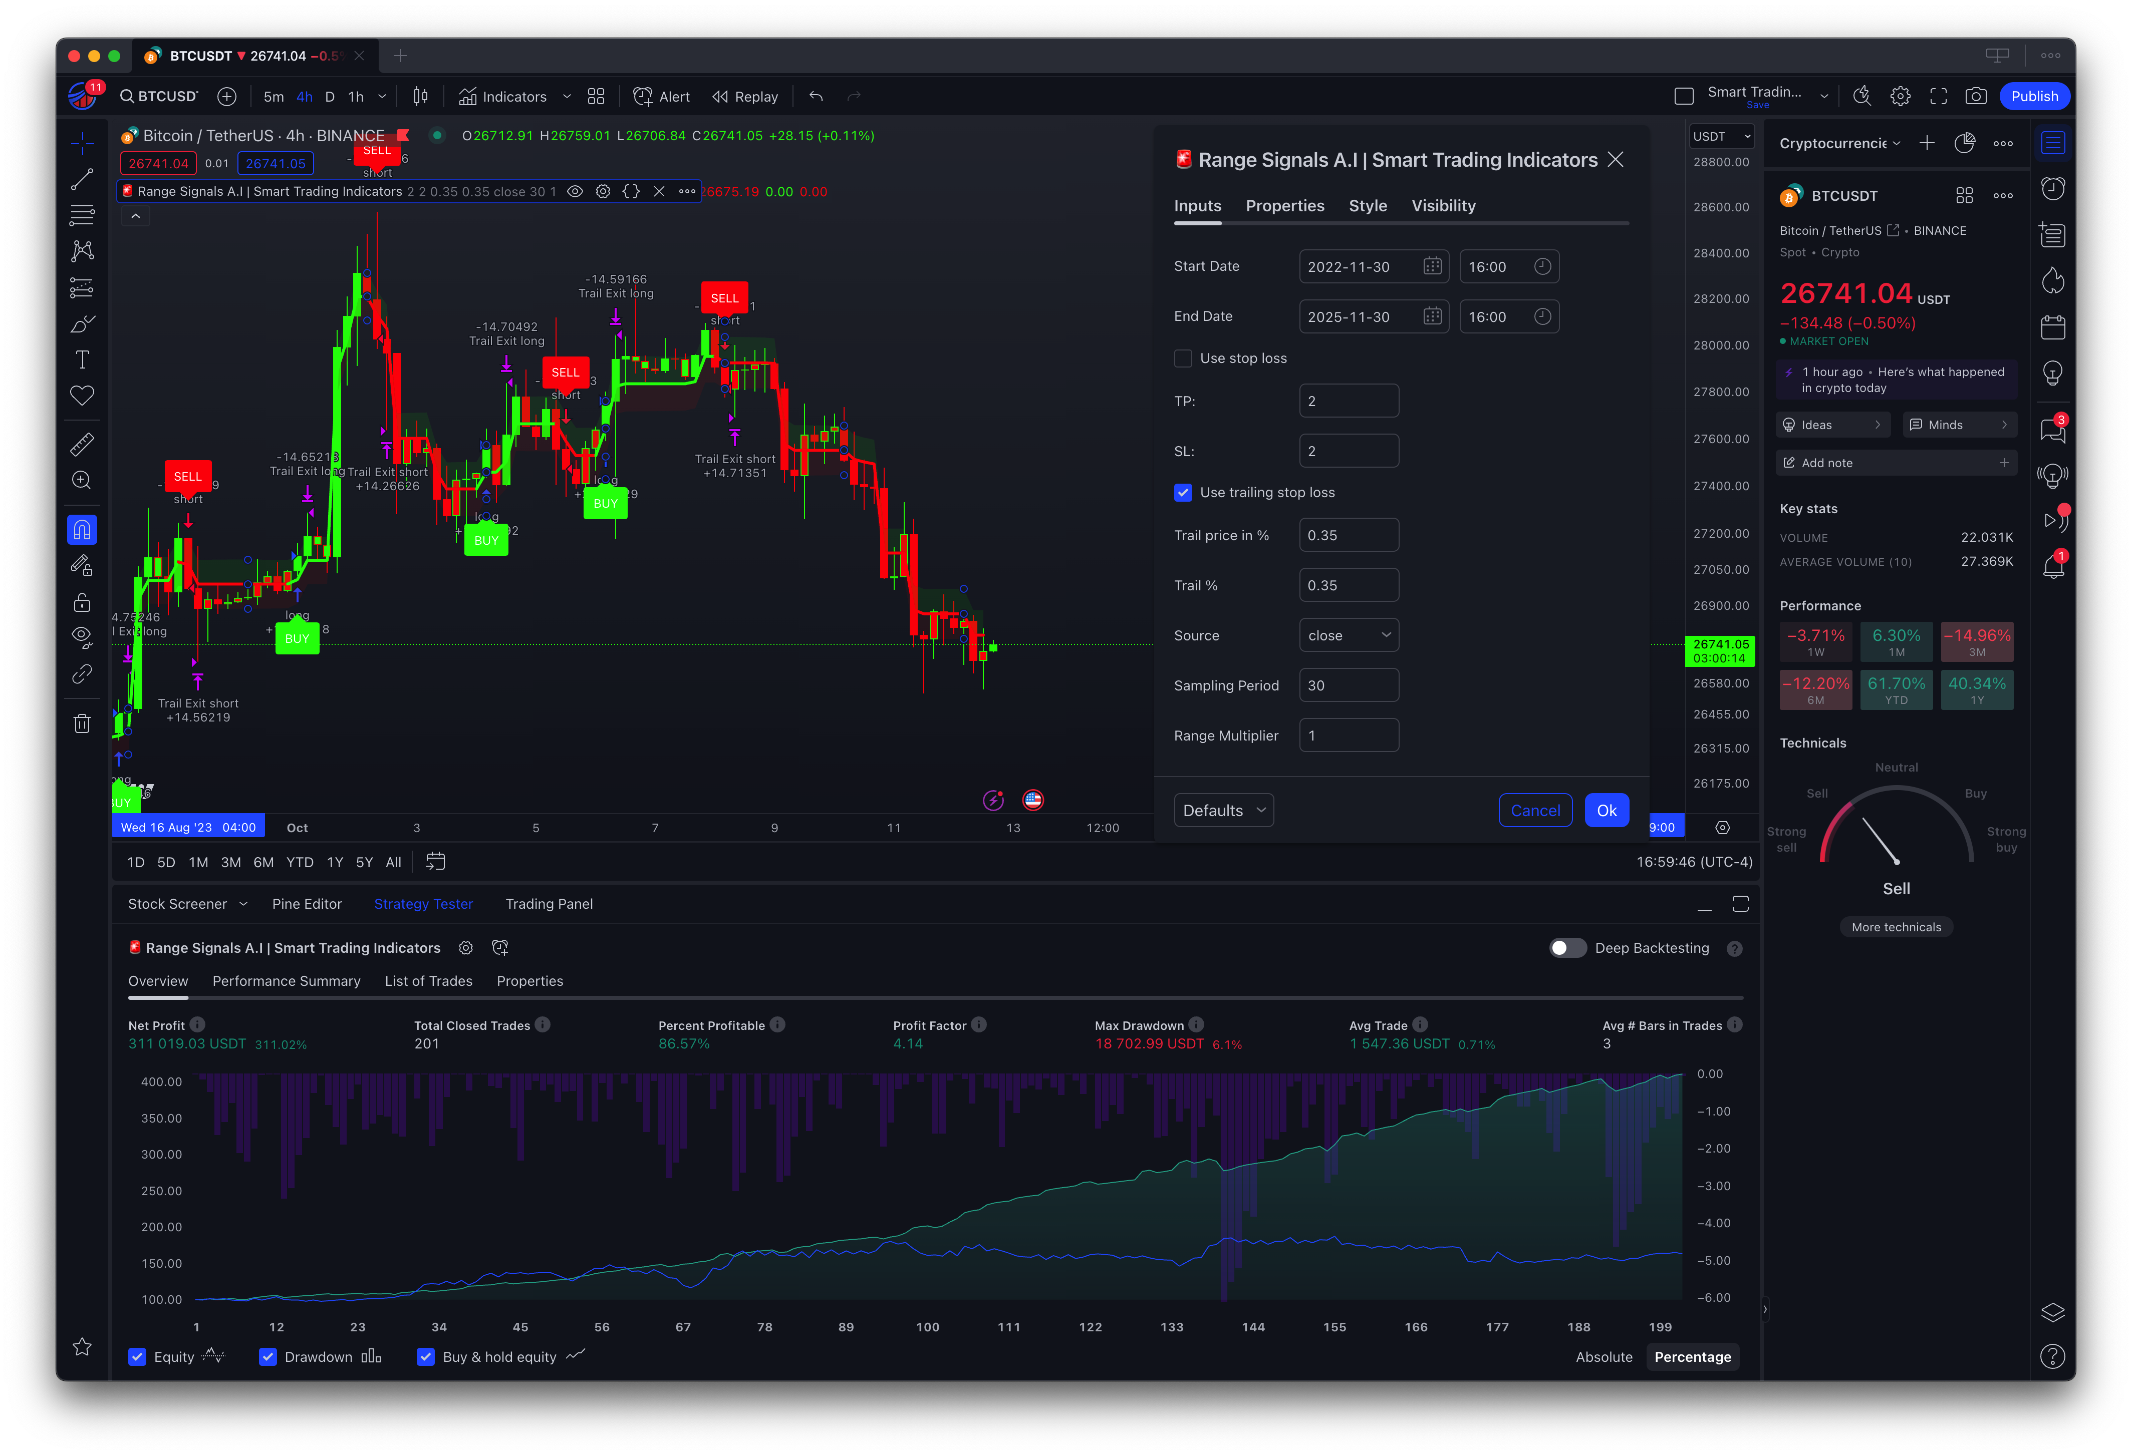The image size is (2132, 1455).
Task: Take a chart snapshot with camera icon
Action: pos(1975,96)
